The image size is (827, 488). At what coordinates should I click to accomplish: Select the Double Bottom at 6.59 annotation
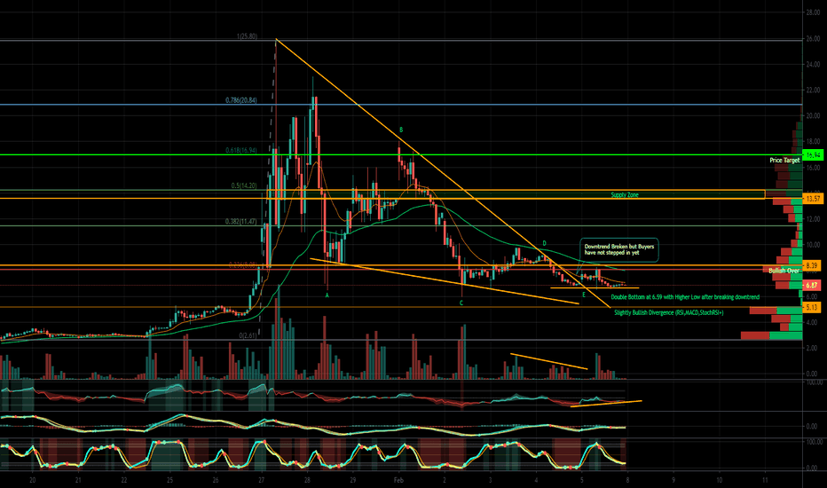click(685, 297)
